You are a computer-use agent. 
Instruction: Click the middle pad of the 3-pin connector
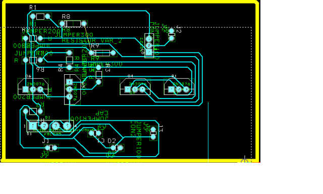pyautogui.click(x=149, y=45)
